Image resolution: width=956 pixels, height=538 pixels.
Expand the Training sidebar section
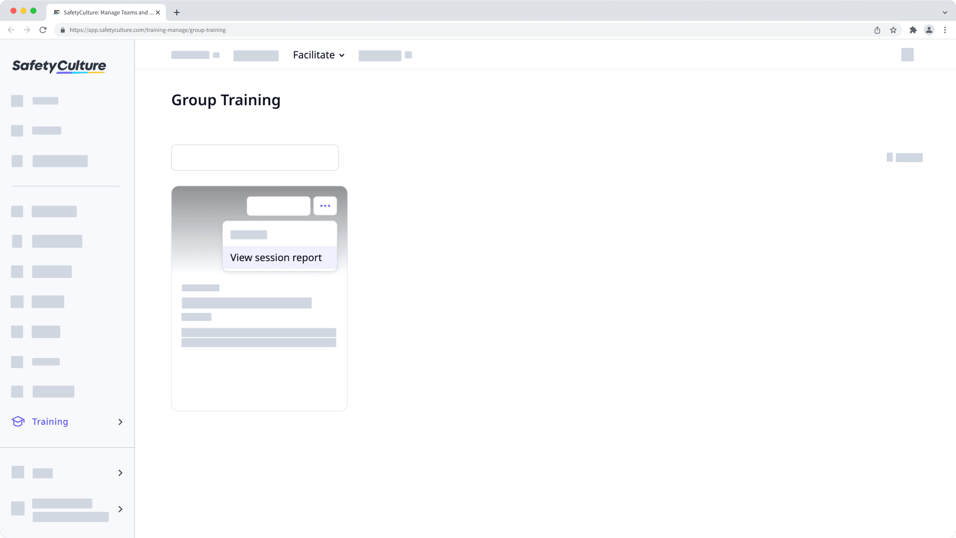pos(120,421)
